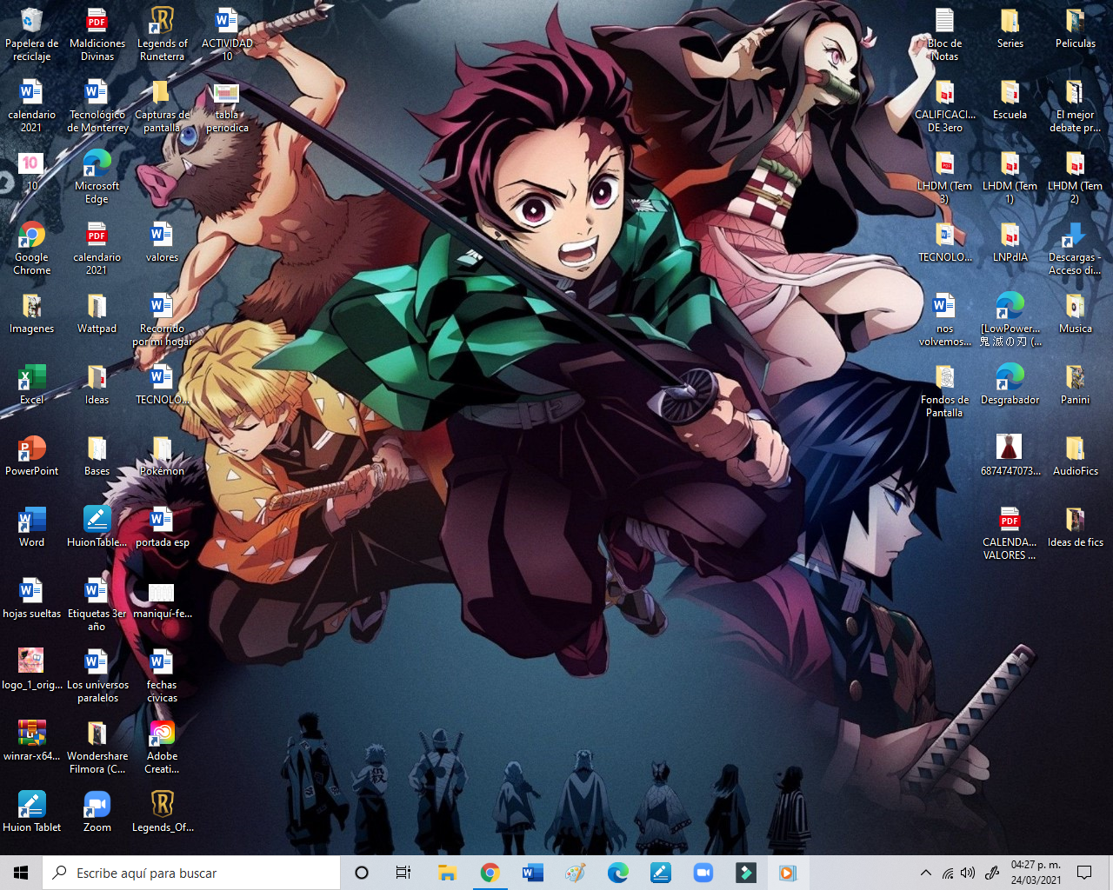Open hojas sueltas Word document

pyautogui.click(x=31, y=598)
